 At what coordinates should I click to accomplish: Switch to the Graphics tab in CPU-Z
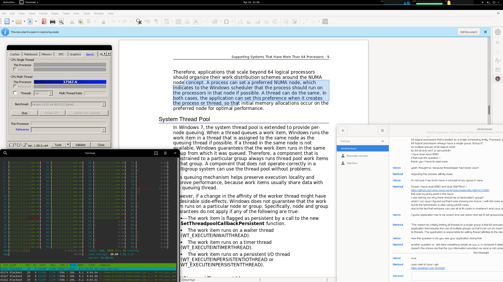[75, 54]
